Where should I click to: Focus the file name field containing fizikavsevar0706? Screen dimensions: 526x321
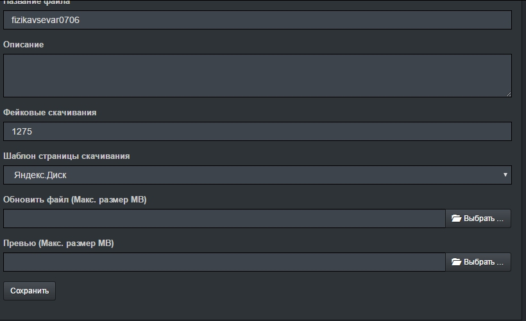(x=257, y=20)
